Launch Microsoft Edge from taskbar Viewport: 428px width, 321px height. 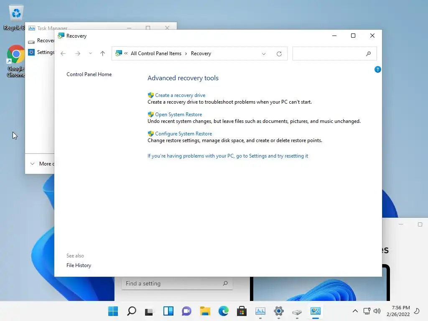click(223, 311)
